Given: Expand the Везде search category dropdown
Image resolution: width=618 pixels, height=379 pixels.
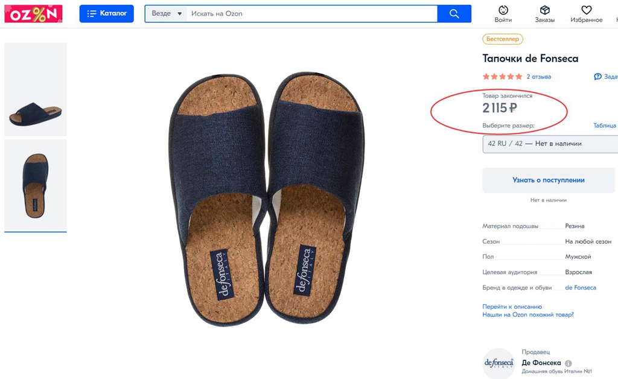Looking at the screenshot, I should tap(166, 13).
